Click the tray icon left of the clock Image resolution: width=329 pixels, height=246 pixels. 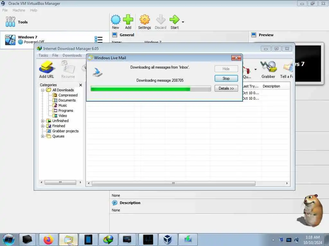pyautogui.click(x=297, y=240)
